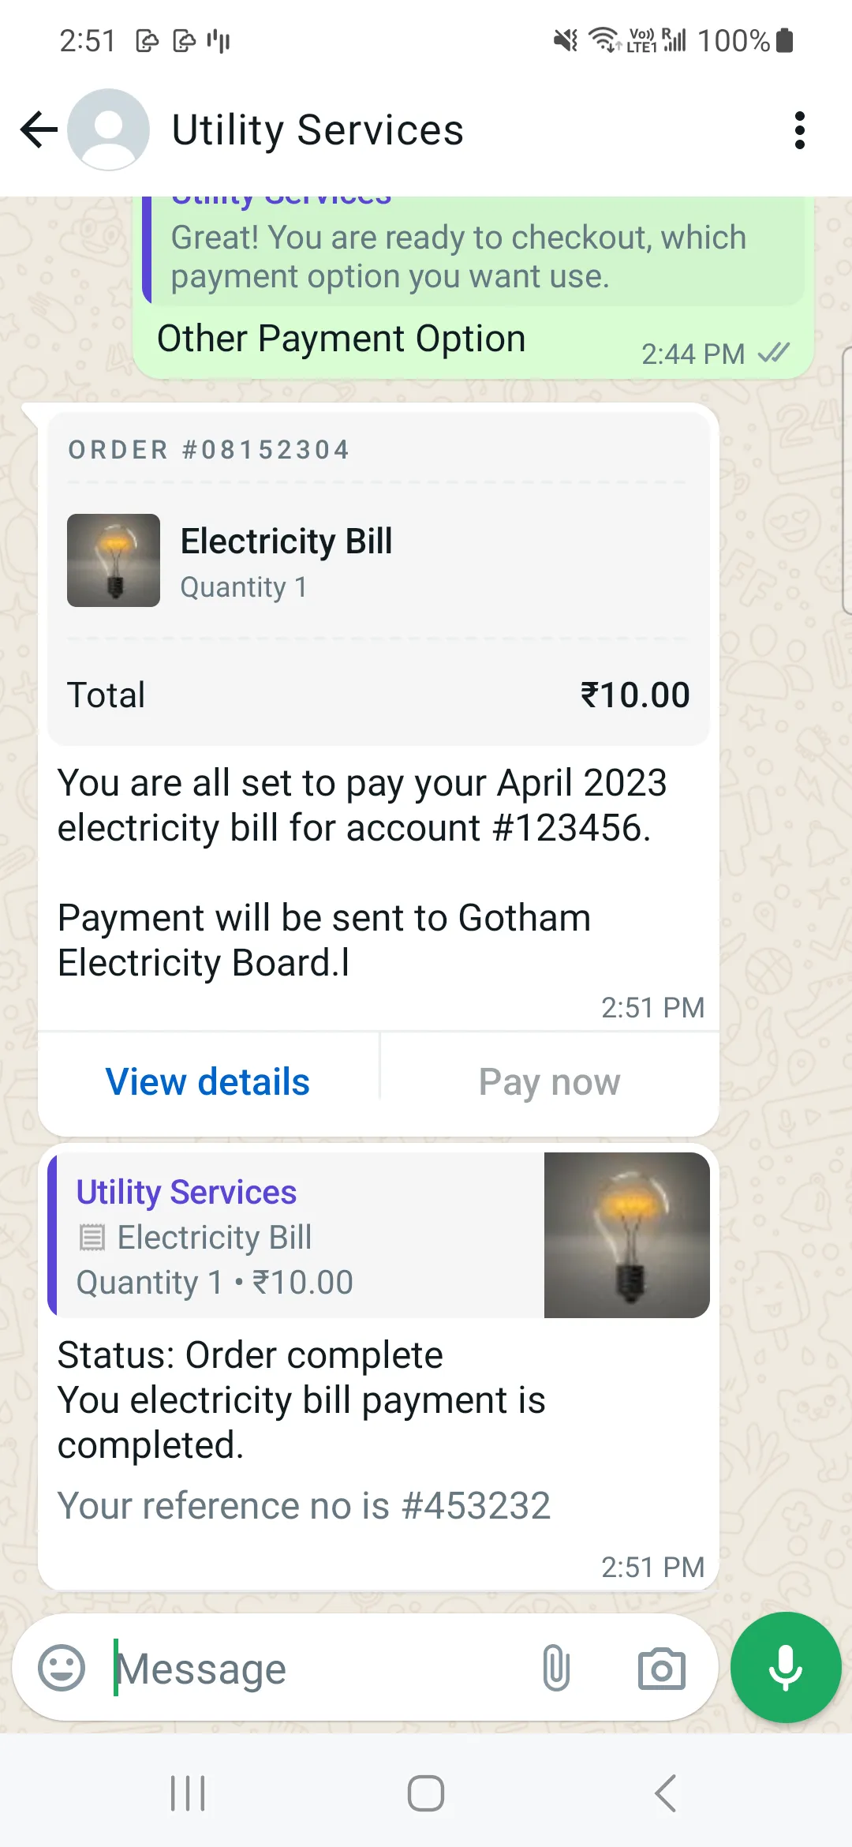The width and height of the screenshot is (852, 1847).
Task: Open the Utility Services profile picture
Action: tap(109, 130)
